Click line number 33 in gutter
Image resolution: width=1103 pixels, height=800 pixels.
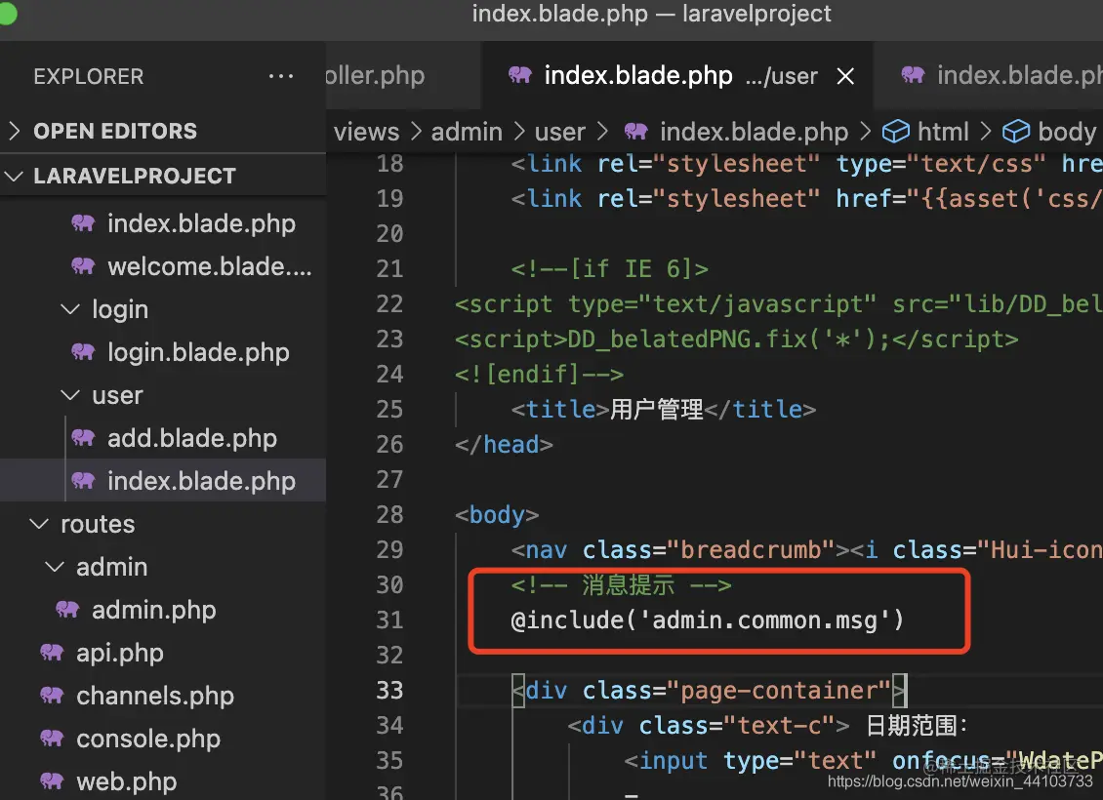pyautogui.click(x=389, y=691)
